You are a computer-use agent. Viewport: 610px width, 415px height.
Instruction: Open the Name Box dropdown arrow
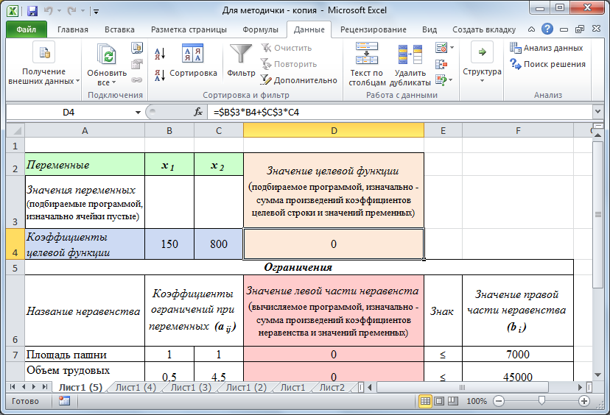click(x=138, y=113)
